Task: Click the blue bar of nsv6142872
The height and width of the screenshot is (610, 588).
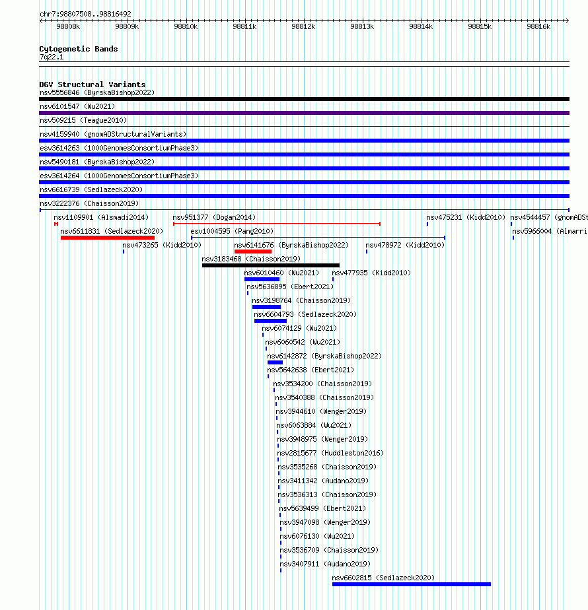Action: click(275, 362)
